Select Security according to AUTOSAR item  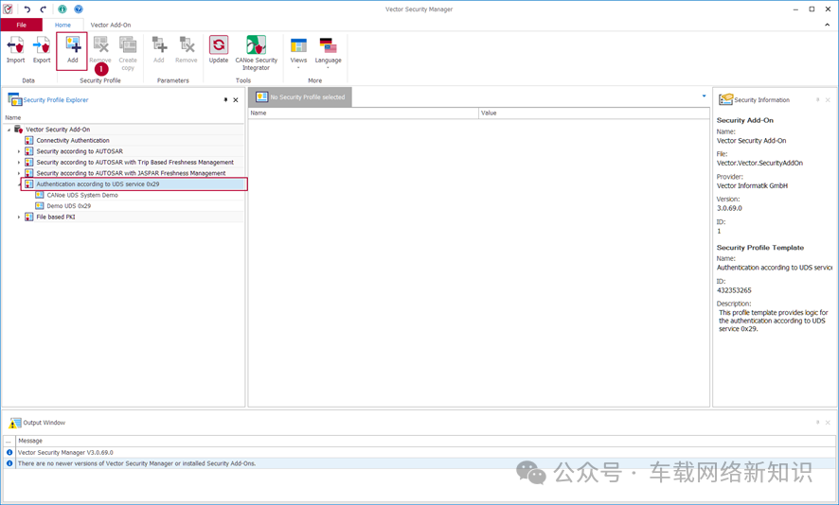coord(80,151)
